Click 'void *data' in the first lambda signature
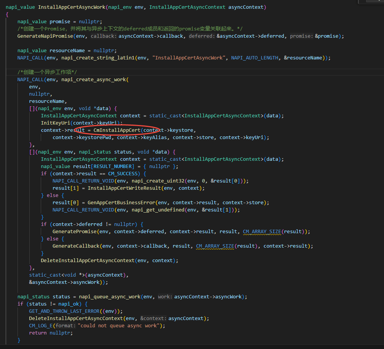 (x=94, y=109)
